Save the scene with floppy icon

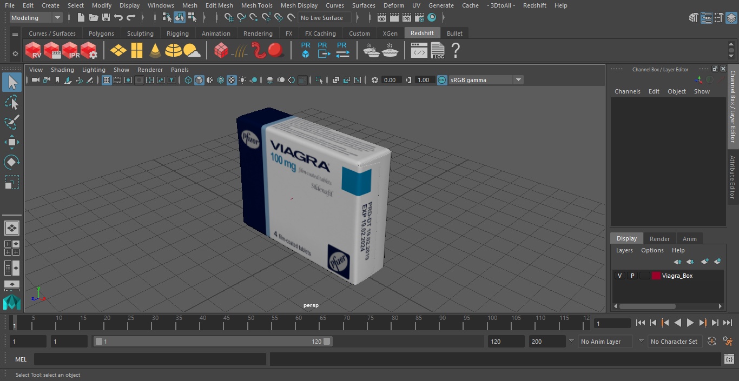(106, 18)
